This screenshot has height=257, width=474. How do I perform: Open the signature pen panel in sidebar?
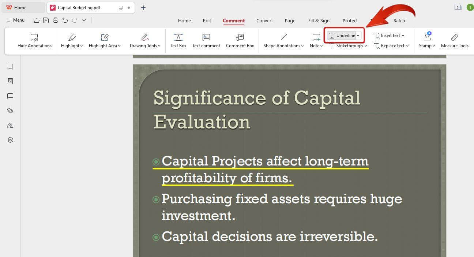pos(10,125)
